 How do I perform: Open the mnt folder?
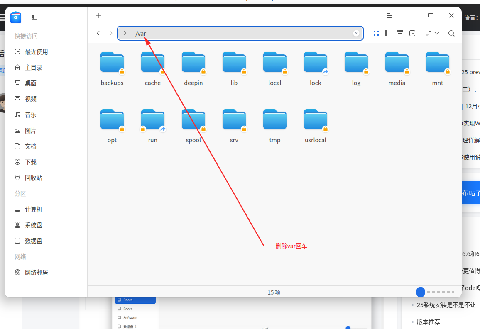(438, 69)
